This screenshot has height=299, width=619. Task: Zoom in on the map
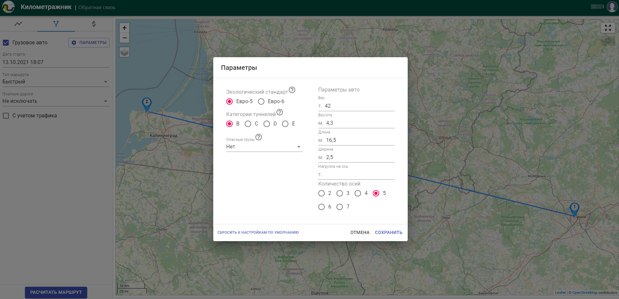click(124, 28)
